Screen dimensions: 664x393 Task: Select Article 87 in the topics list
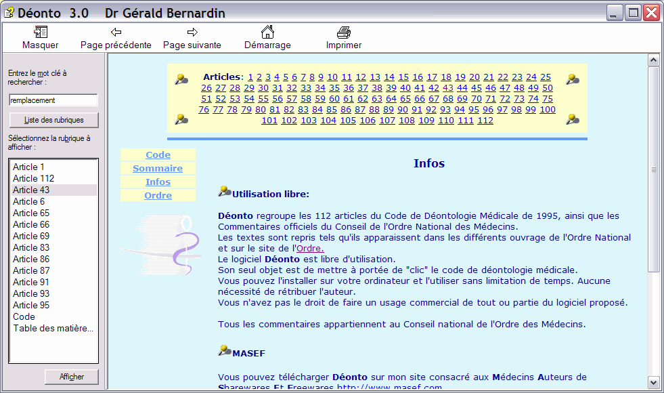pos(53,270)
